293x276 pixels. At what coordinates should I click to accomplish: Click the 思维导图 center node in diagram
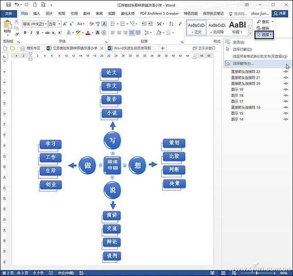pos(112,165)
